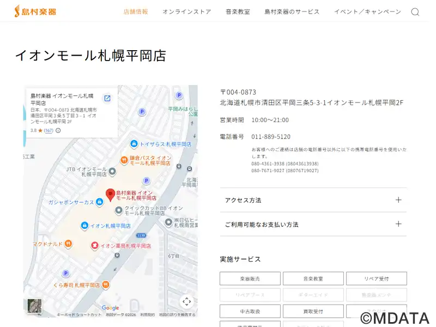Open the search magnifier icon
This screenshot has height=327, width=436.
point(415,12)
